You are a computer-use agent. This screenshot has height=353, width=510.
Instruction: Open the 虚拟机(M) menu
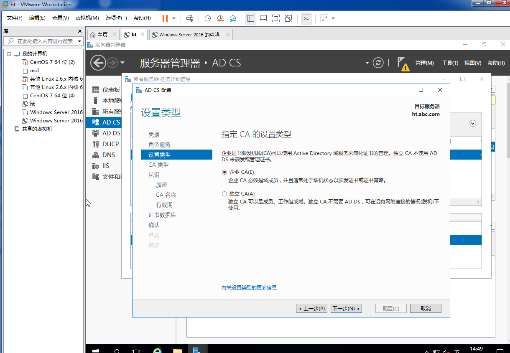(x=87, y=18)
